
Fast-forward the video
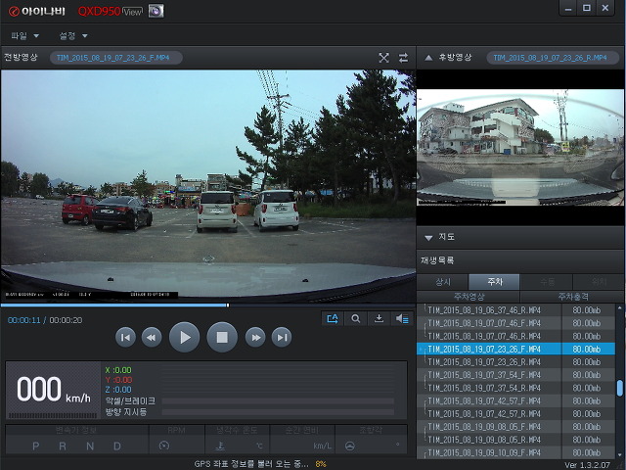[255, 338]
